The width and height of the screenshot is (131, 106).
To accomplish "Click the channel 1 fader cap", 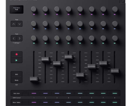I will tap(34, 79).
